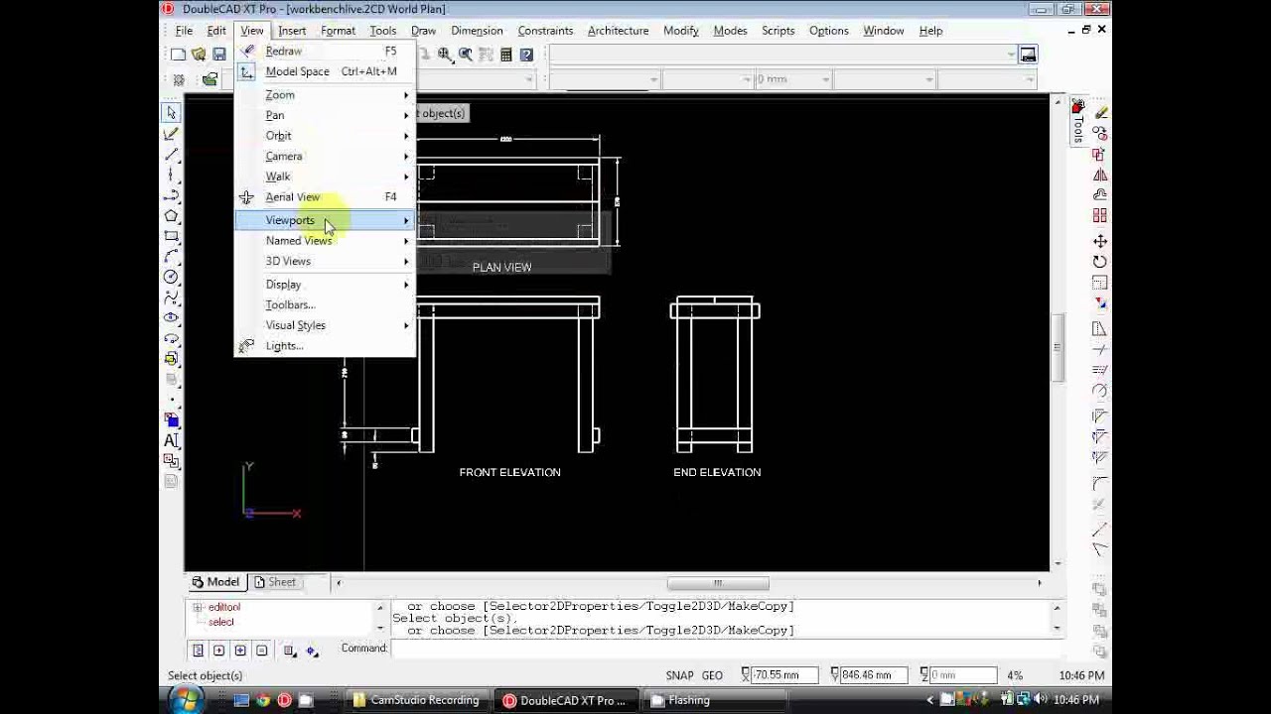Expand the Zoom submenu
The image size is (1271, 714).
click(x=325, y=95)
